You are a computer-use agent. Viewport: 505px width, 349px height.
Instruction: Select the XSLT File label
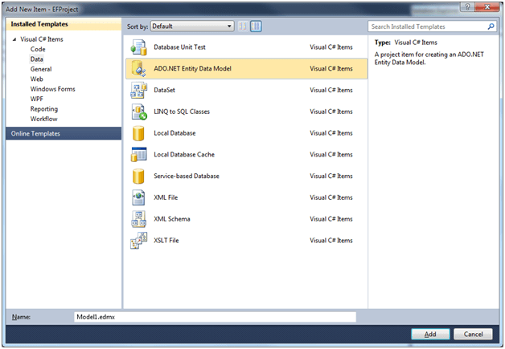[166, 241]
